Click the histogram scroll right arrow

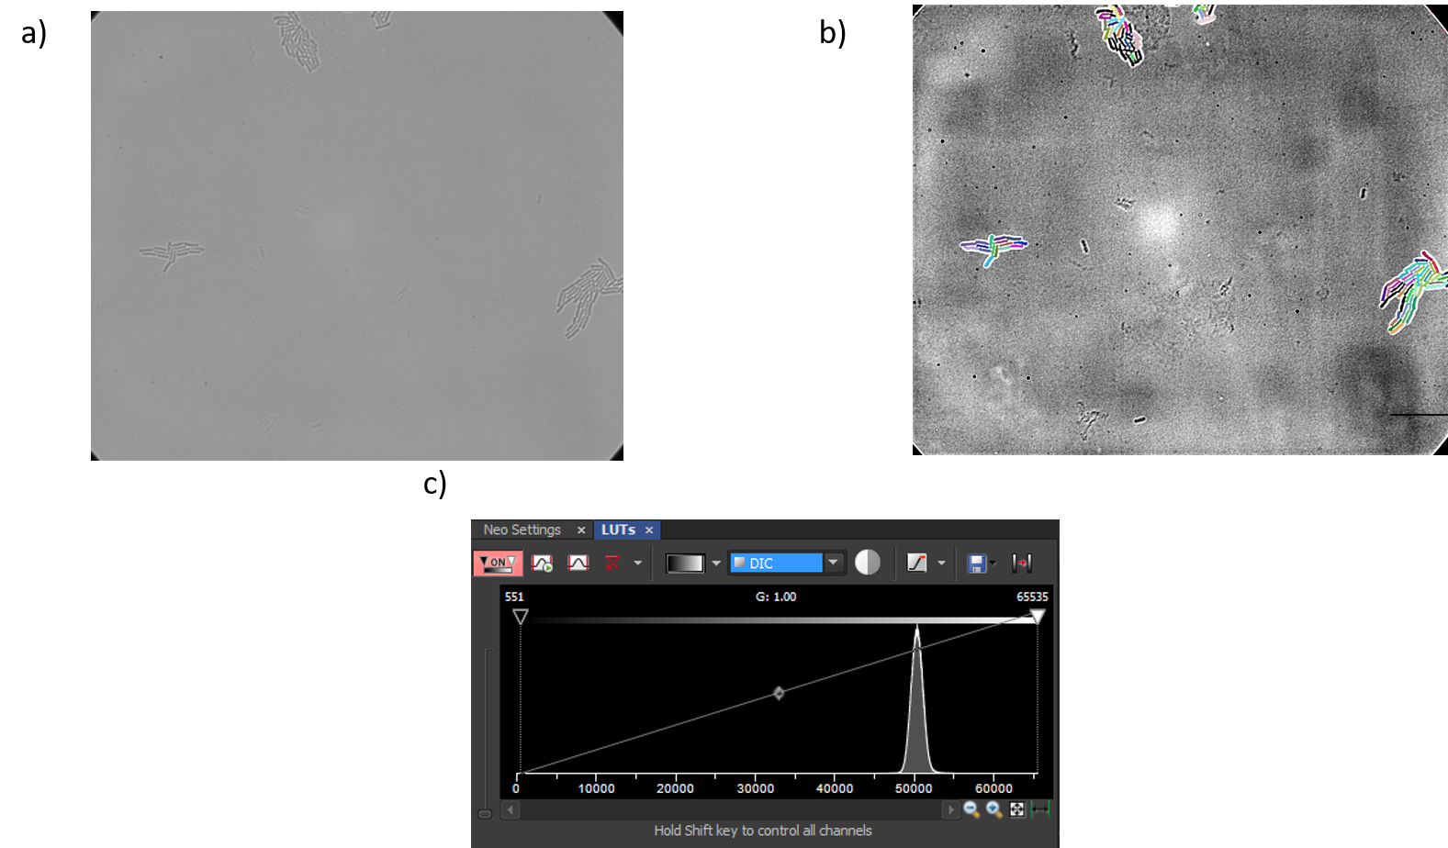(x=950, y=809)
